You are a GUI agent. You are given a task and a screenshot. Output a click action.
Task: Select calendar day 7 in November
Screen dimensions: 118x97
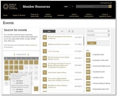pos(21,67)
